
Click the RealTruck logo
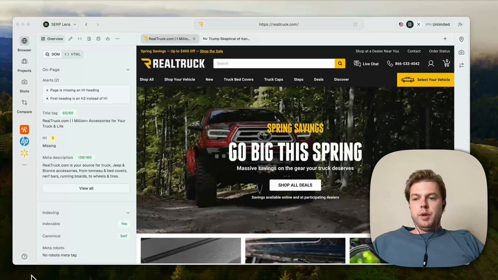(x=173, y=63)
